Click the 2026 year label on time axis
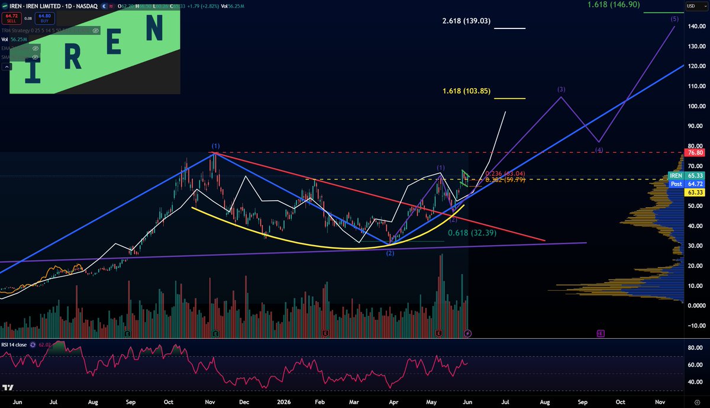 pos(285,401)
